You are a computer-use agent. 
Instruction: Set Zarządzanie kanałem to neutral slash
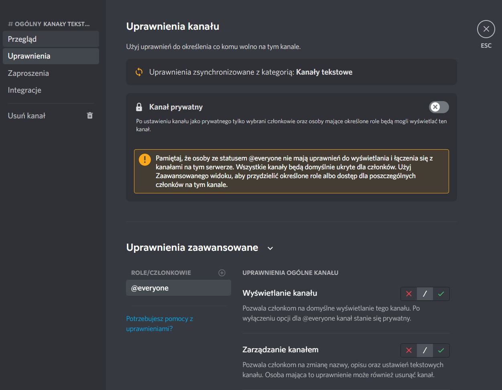coord(425,350)
